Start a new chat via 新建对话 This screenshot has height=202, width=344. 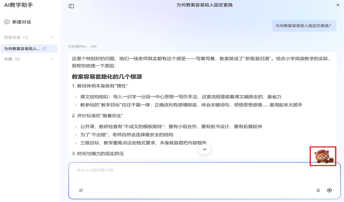tap(18, 22)
